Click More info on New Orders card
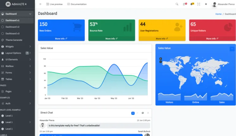 (x=61, y=39)
